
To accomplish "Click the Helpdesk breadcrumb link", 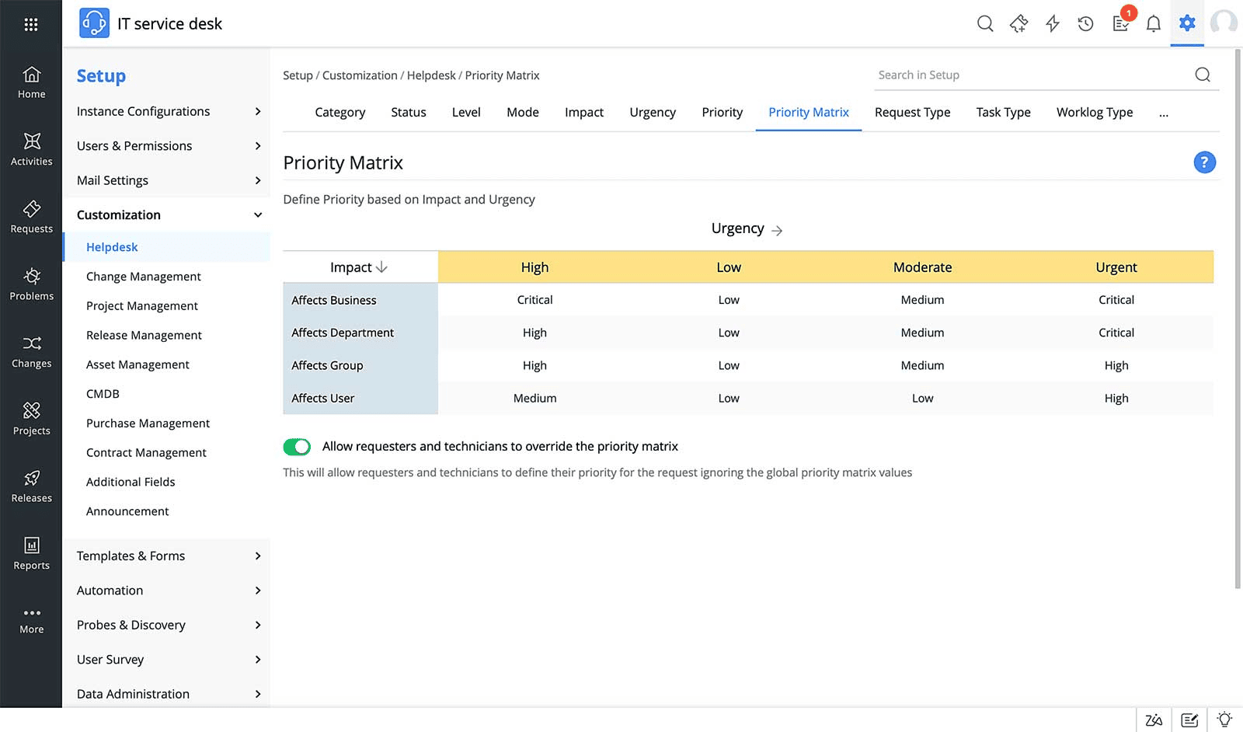I will [x=432, y=75].
